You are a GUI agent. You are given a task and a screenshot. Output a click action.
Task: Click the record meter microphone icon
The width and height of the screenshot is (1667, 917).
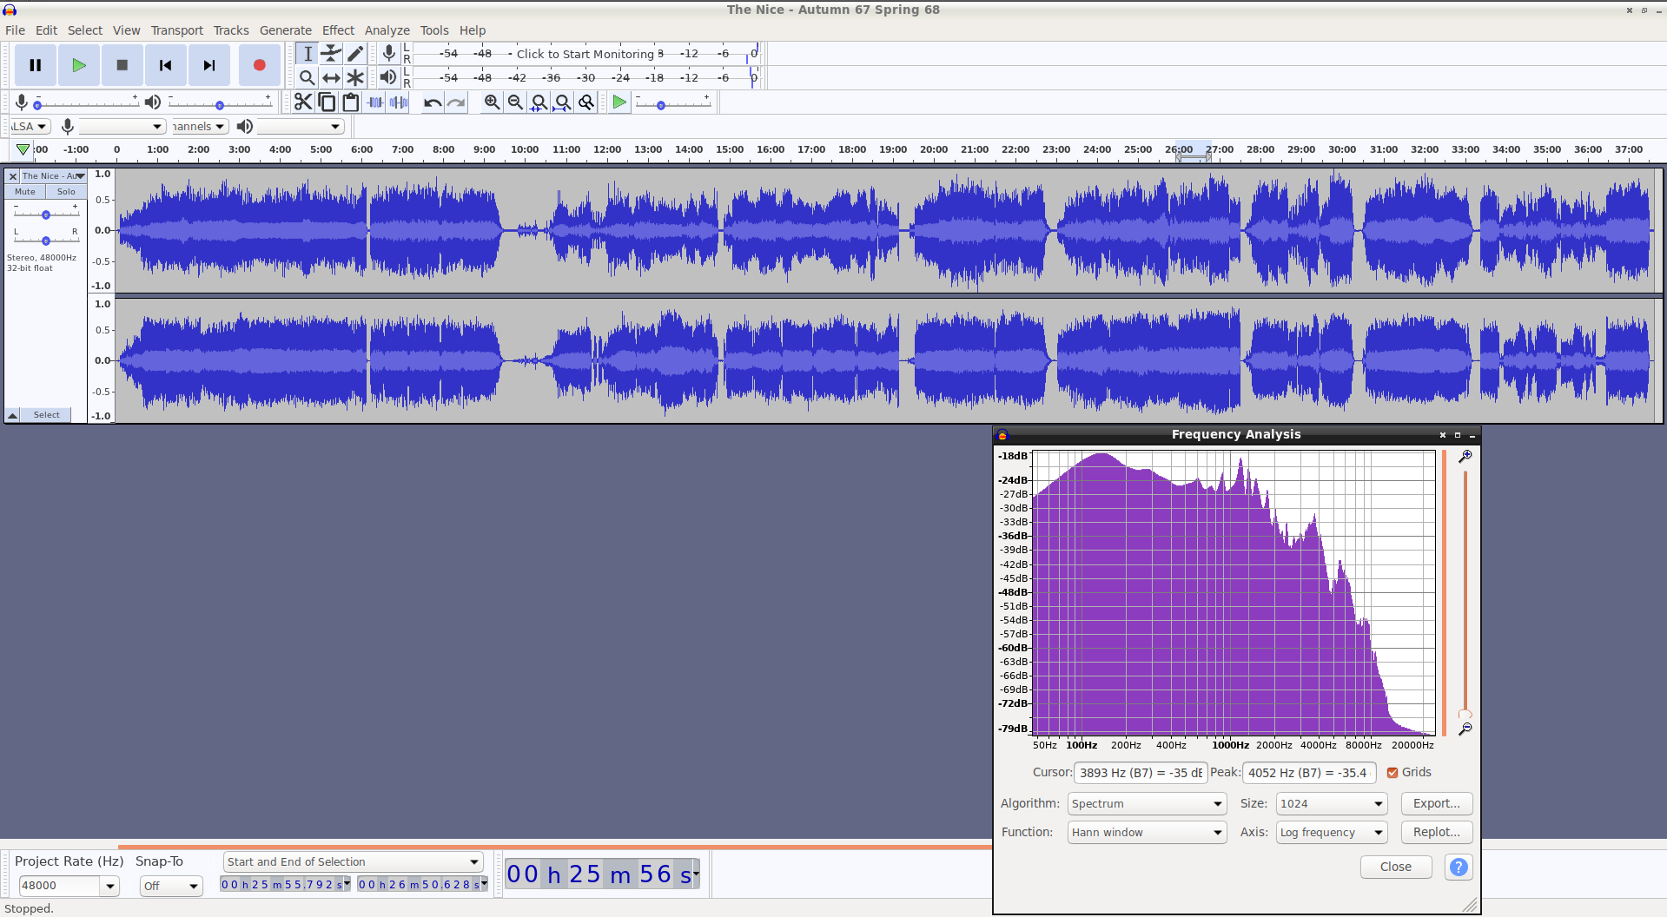389,54
